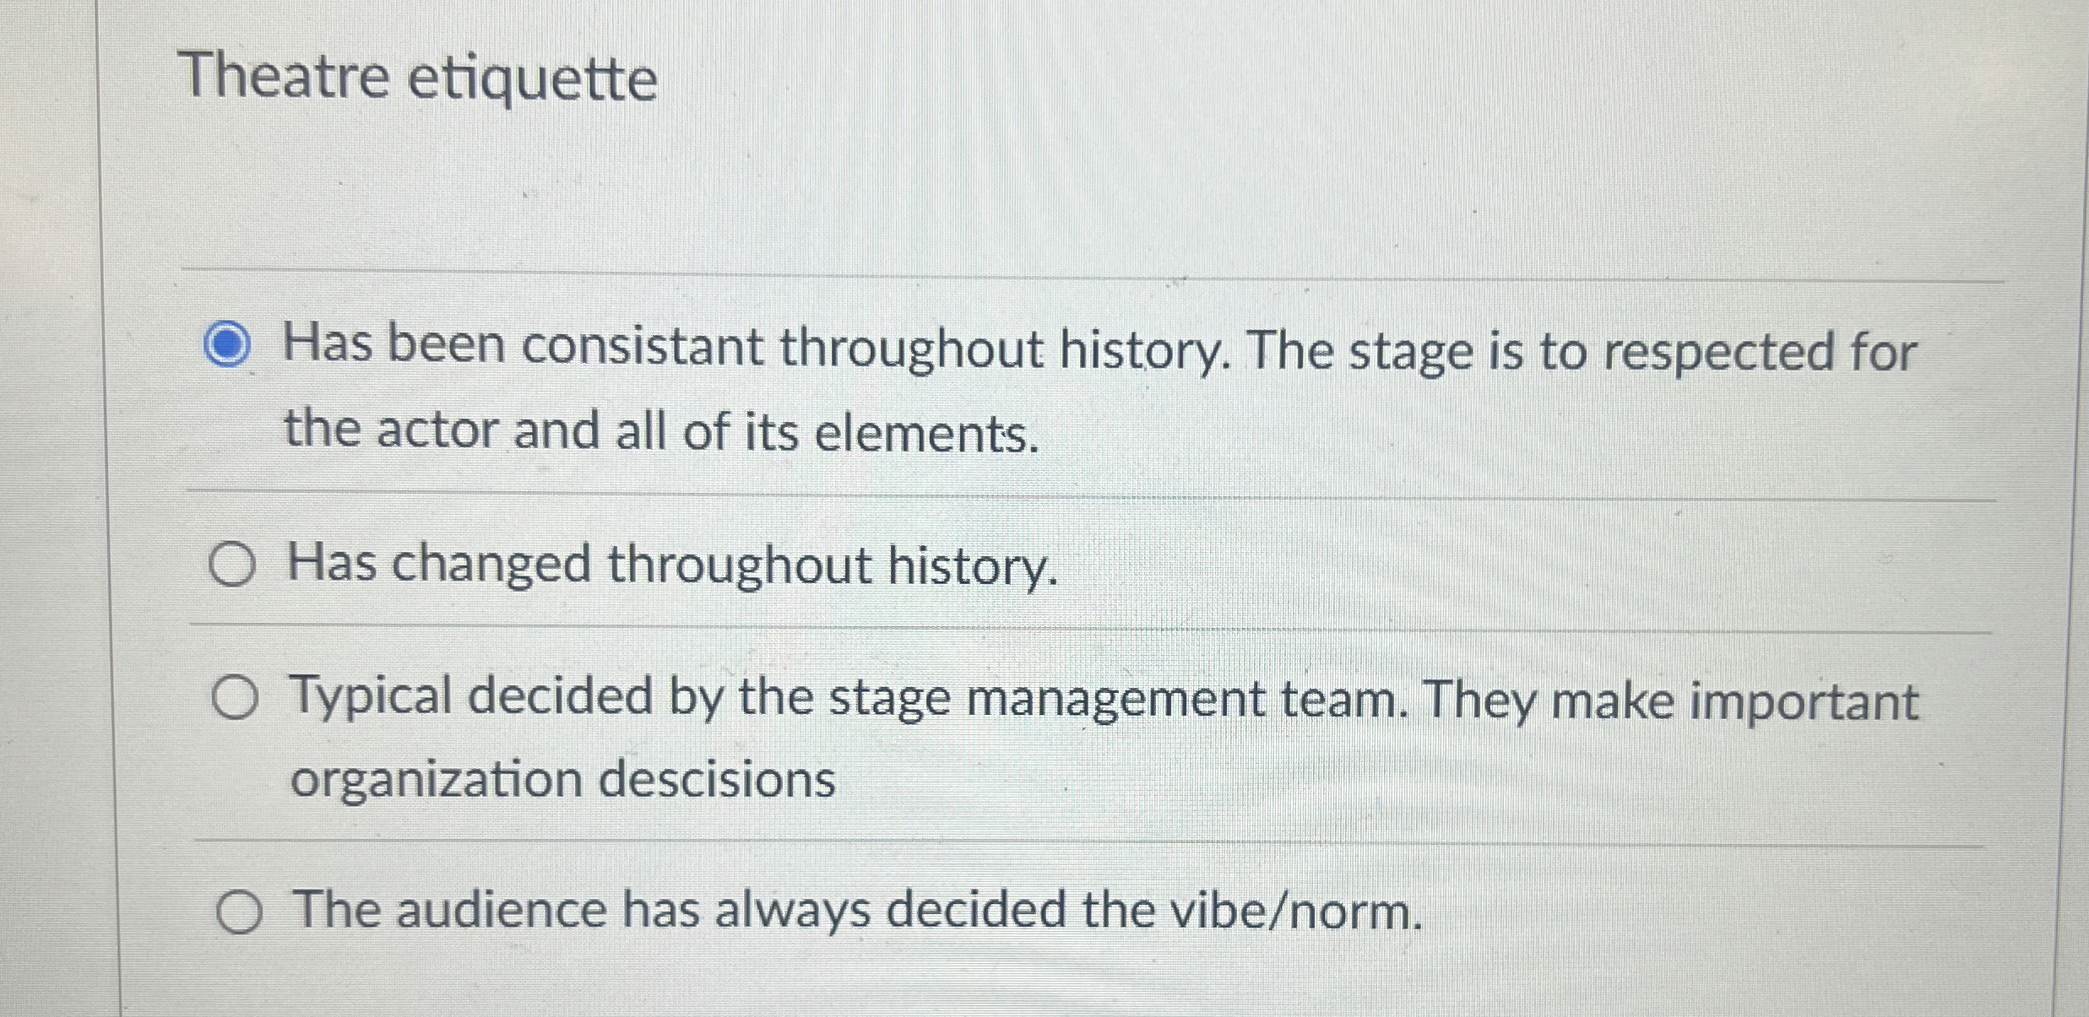
Task: Select the 'Has changed throughout history' radio button
Action: pos(234,566)
